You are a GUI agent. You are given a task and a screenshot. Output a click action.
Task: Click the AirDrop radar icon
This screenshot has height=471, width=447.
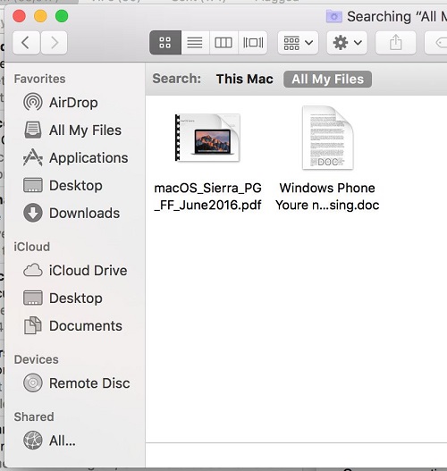click(x=33, y=102)
